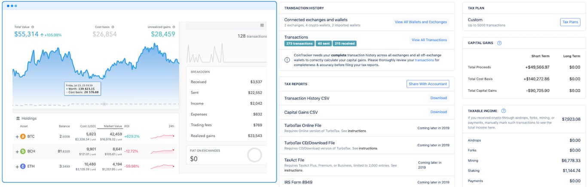This screenshot has height=187, width=587.
Task: Click the Total Value info icon
Action: (33, 27)
